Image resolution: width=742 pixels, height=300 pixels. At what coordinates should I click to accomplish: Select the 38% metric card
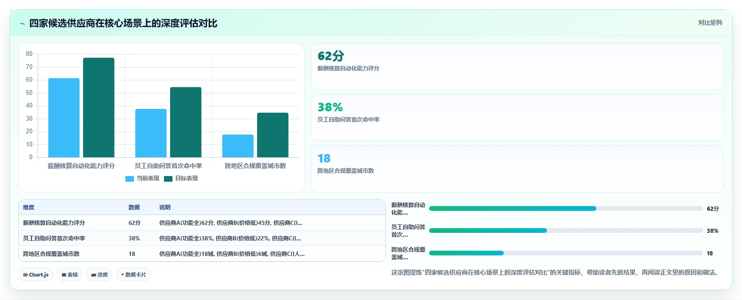[517, 117]
